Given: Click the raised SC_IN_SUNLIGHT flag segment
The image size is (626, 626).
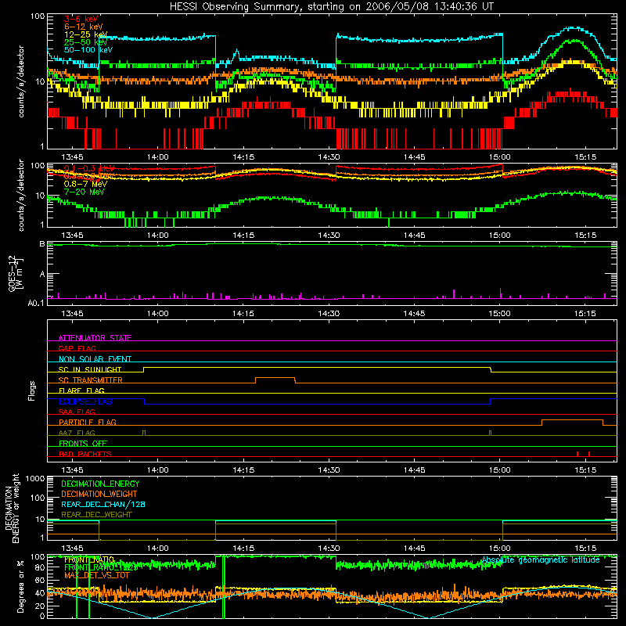Looking at the screenshot, I should pyautogui.click(x=317, y=367).
